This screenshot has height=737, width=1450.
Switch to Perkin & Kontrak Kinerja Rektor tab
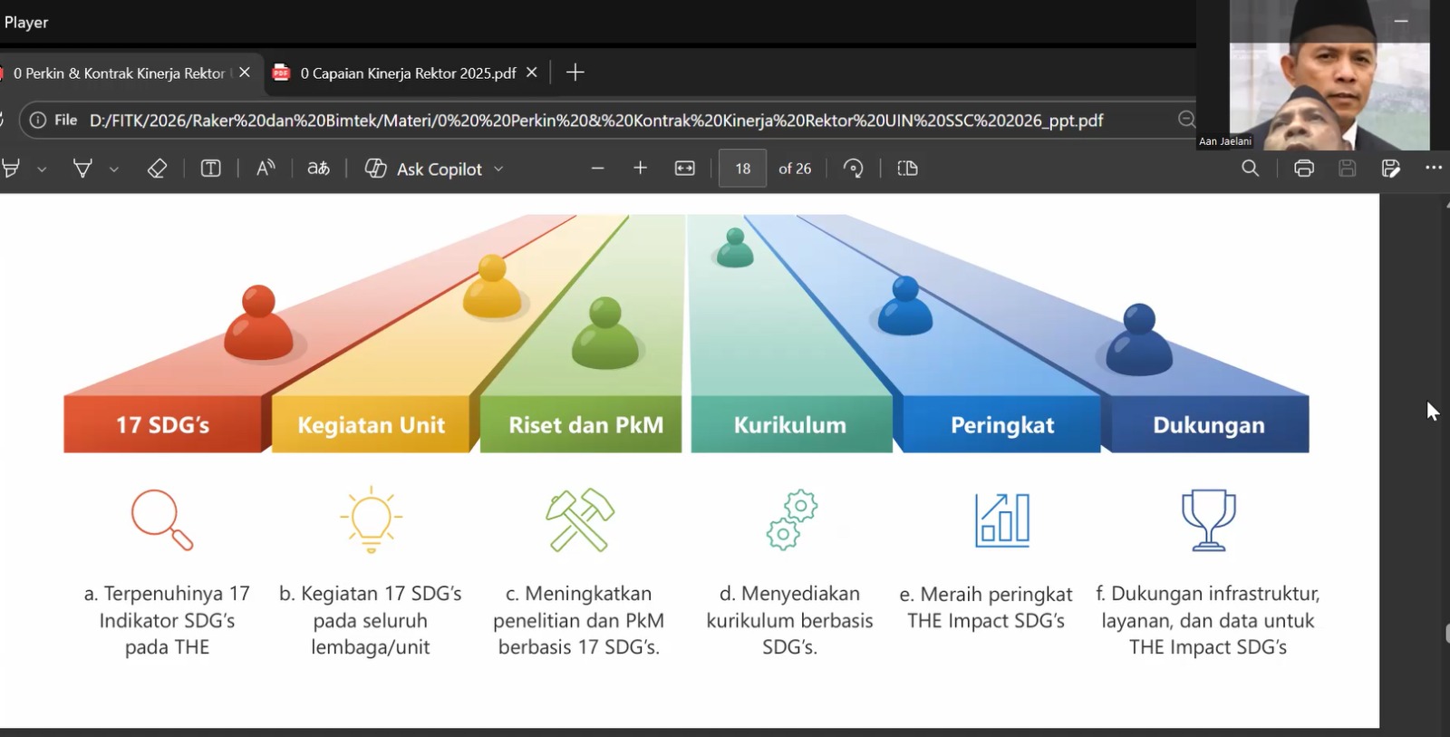[x=119, y=73]
